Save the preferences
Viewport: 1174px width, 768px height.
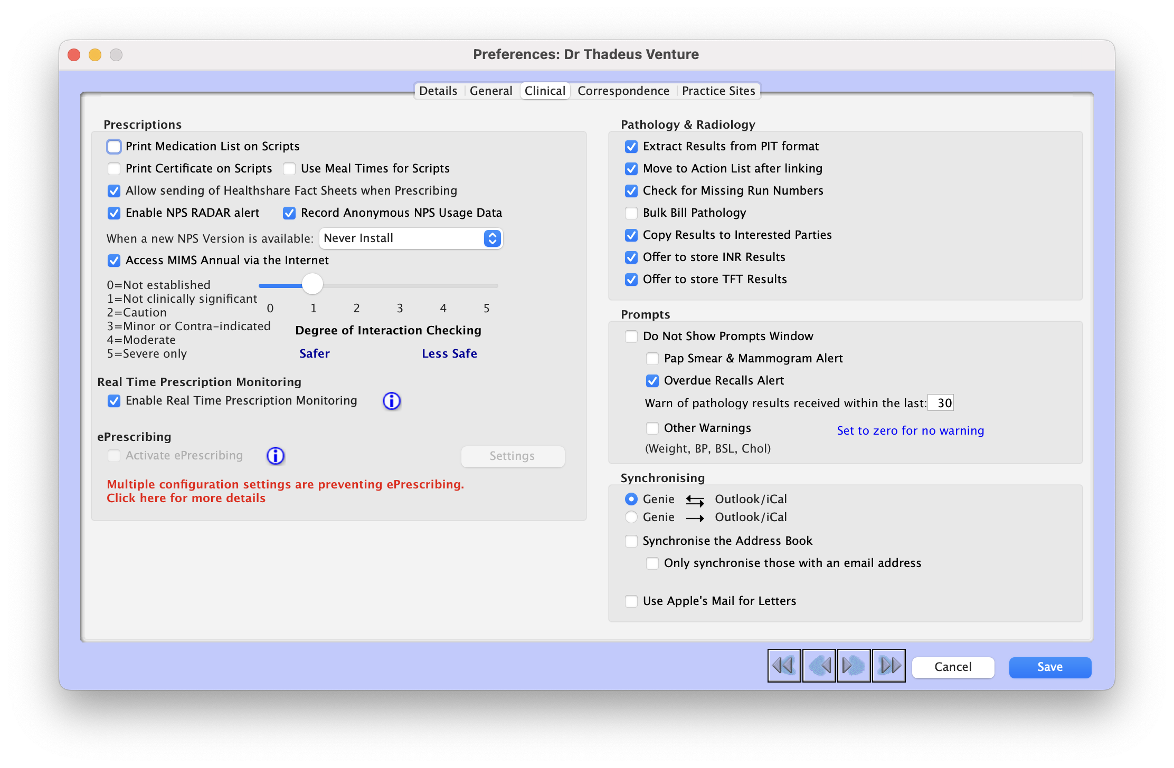click(x=1049, y=667)
